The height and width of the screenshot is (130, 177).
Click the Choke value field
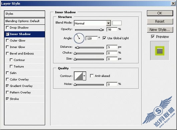click(112, 53)
